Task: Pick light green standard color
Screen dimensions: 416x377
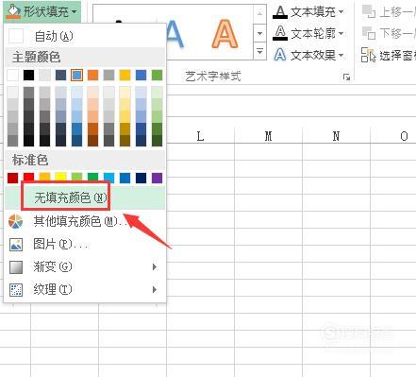Action: [x=76, y=177]
